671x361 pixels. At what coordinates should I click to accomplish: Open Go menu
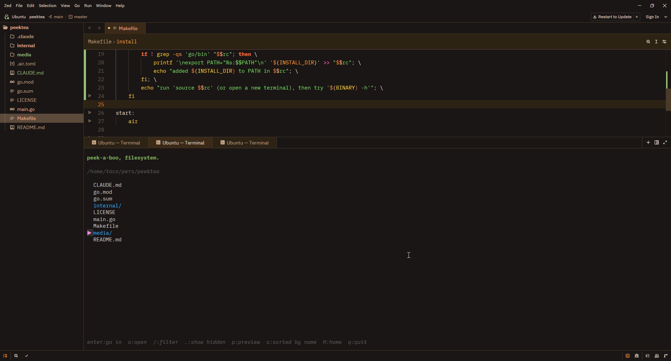click(77, 6)
